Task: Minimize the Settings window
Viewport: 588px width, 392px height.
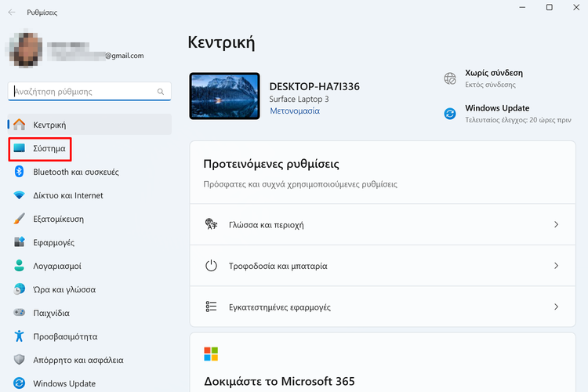Action: [x=522, y=7]
